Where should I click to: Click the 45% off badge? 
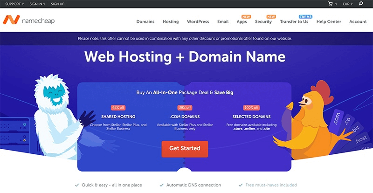(118, 108)
